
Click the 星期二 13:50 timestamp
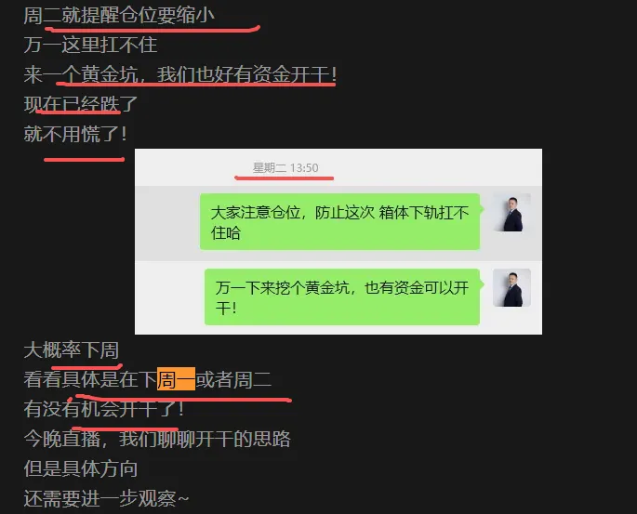click(x=285, y=167)
